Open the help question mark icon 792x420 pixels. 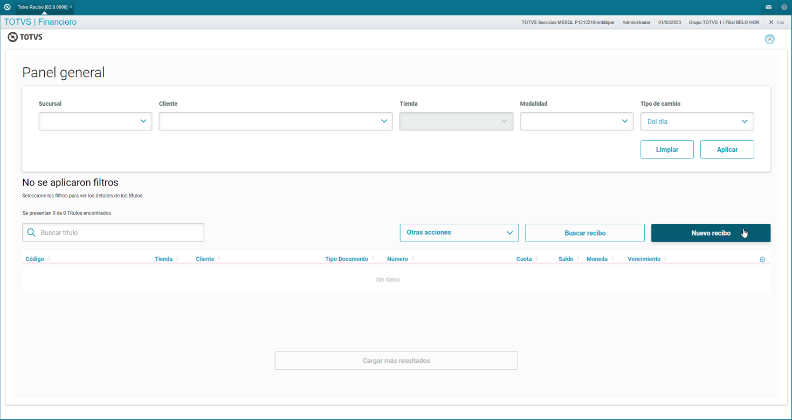pyautogui.click(x=784, y=7)
